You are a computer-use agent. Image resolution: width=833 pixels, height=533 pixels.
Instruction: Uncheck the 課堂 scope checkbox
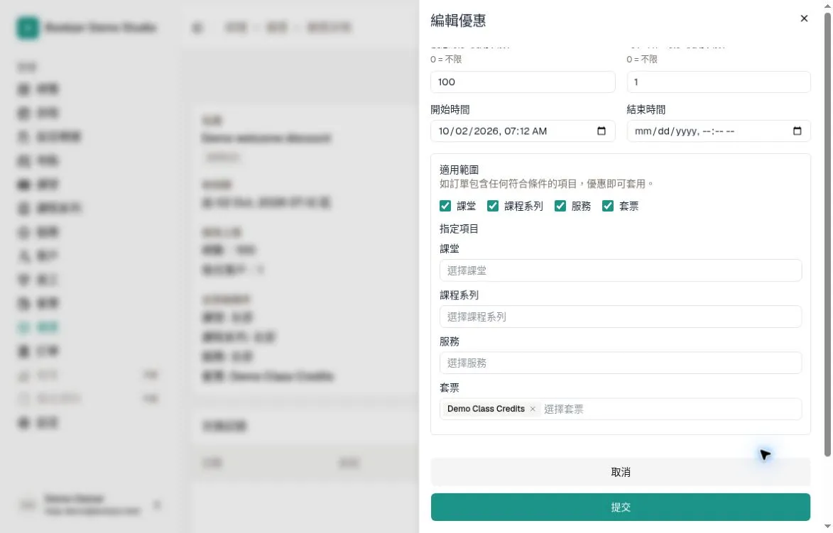click(445, 206)
